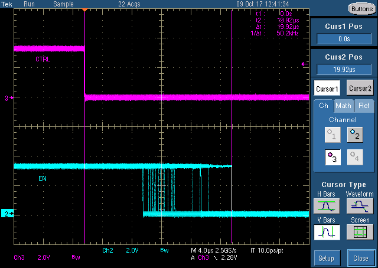Click the t1 0.0s readout
Screen dimensions: 378x268
coord(274,14)
